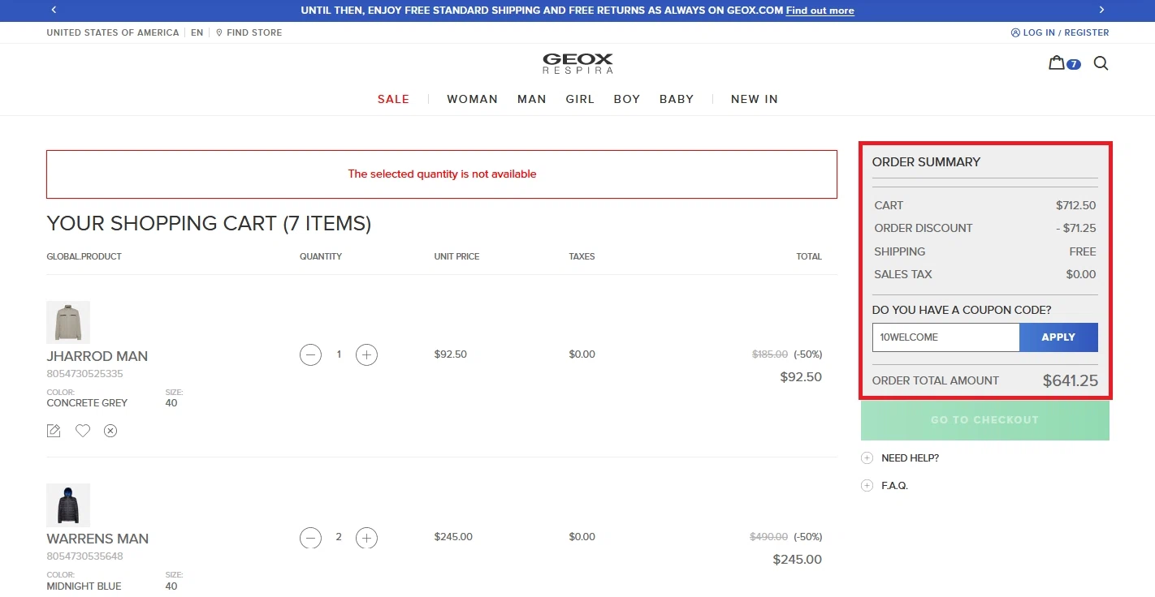This screenshot has width=1155, height=597.
Task: Expand the F.A.Q. section
Action: pyautogui.click(x=885, y=486)
